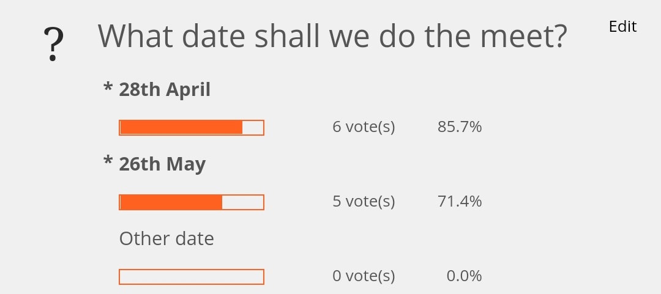The image size is (661, 294).
Task: Click the 6 vote(s) count
Action: pyautogui.click(x=364, y=127)
